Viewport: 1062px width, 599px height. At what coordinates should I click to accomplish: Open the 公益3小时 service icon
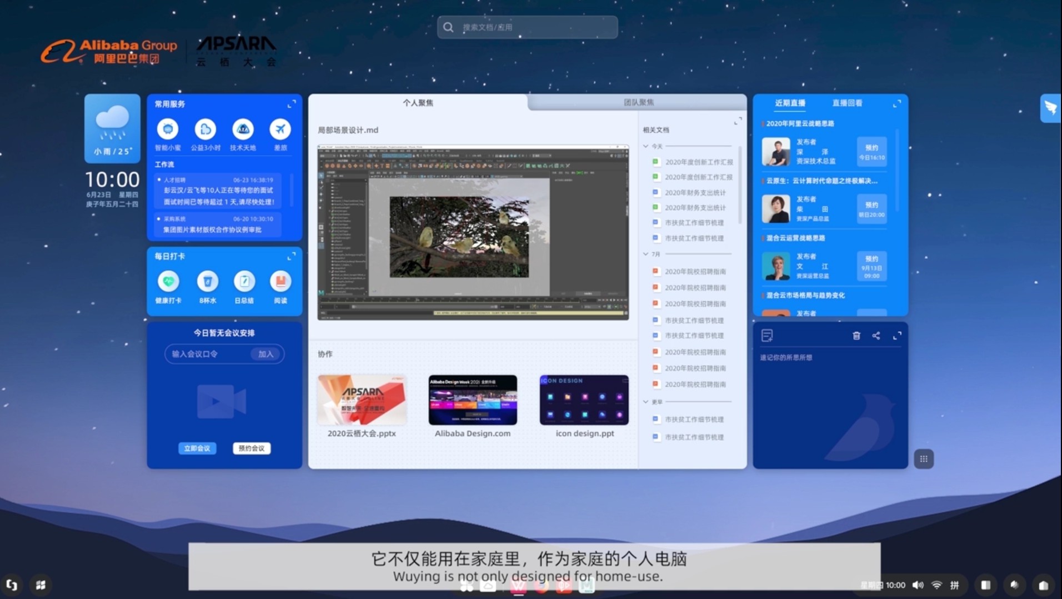206,129
